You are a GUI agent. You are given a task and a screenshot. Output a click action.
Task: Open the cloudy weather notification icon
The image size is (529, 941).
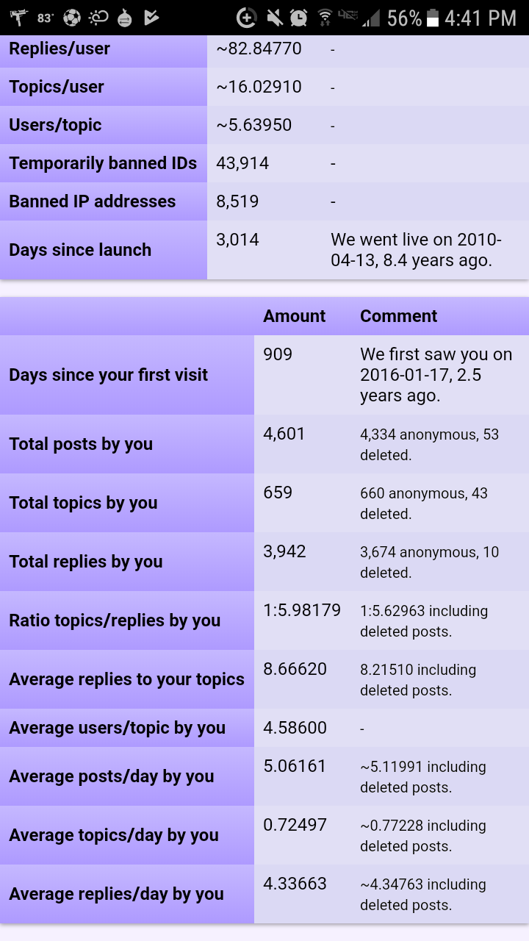pos(98,17)
